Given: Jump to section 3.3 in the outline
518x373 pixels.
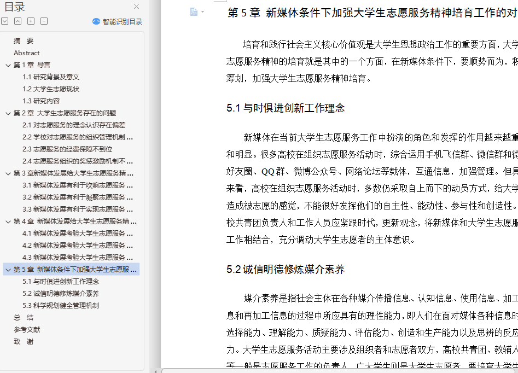Looking at the screenshot, I should click(78, 209).
